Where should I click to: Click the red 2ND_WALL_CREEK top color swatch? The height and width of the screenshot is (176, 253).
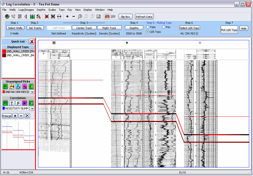[x=4, y=51]
